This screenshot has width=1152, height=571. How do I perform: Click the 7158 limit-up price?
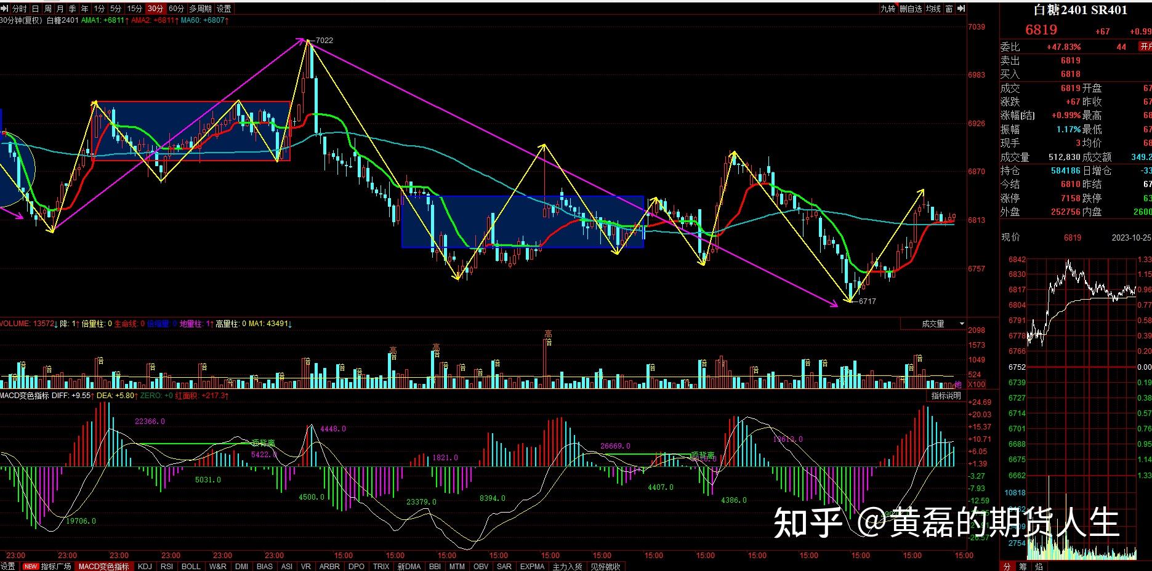pos(1071,198)
